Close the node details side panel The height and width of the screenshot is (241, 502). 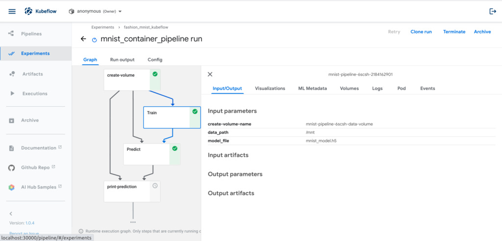(x=210, y=74)
